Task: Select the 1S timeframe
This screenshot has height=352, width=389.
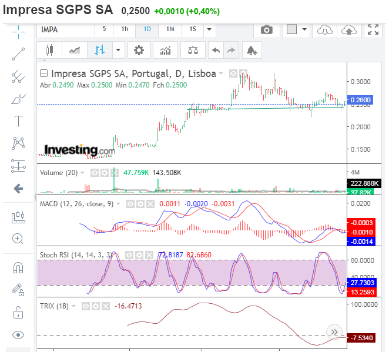Action: [193, 29]
